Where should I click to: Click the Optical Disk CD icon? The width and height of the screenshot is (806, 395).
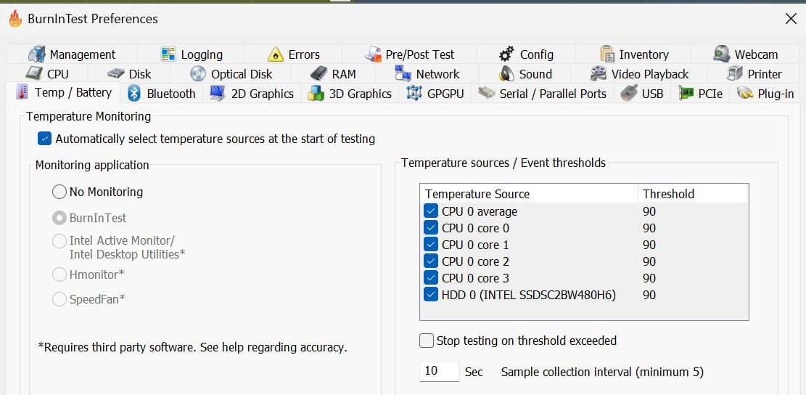click(198, 73)
